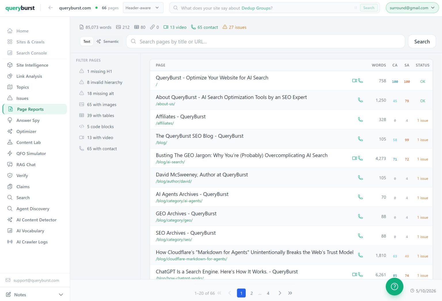Screen dimensions: 442x301
Task: Open the AI Crawler Logs sidebar item
Action: [x=32, y=242]
